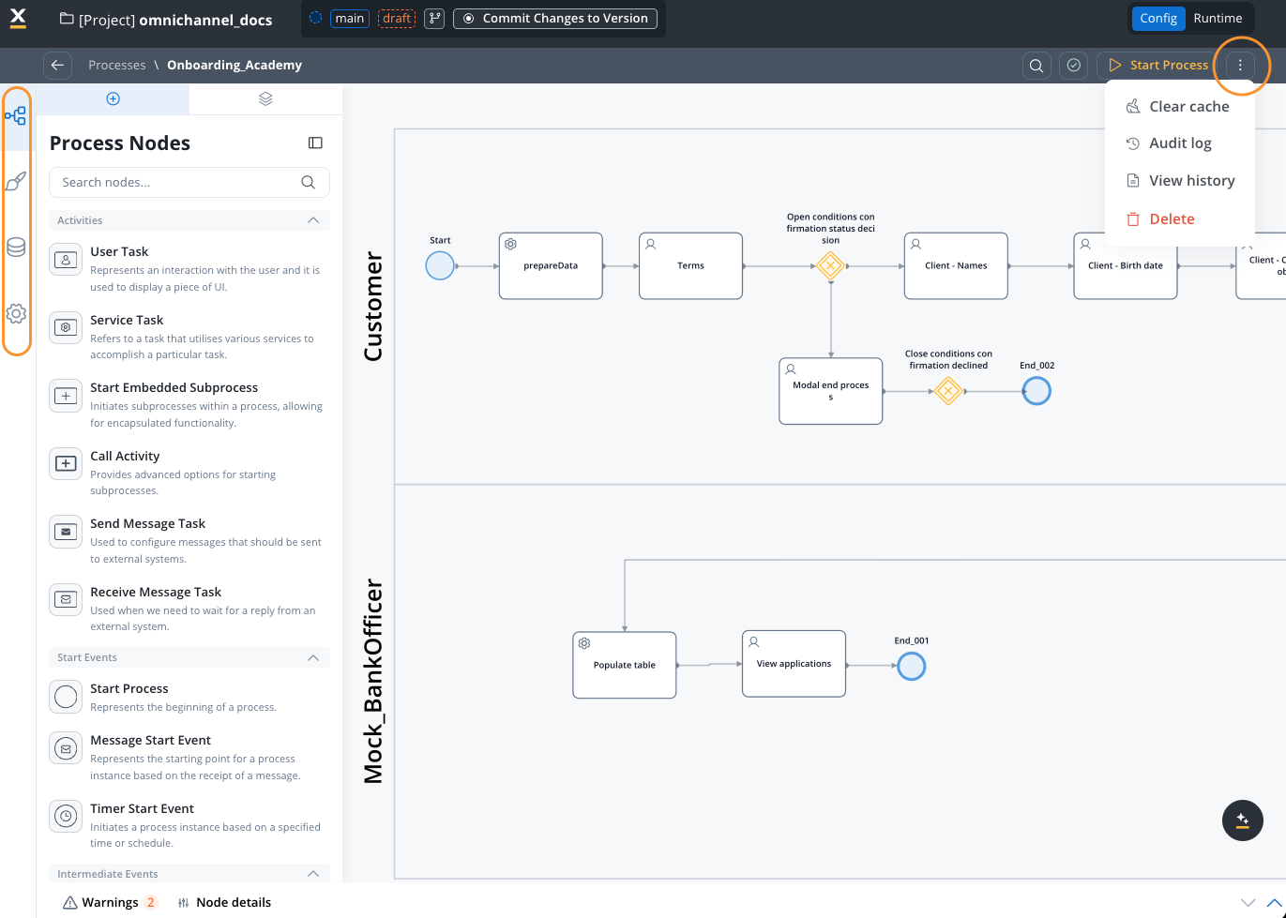Select the brush UI designer tool
The height and width of the screenshot is (918, 1286).
click(16, 181)
